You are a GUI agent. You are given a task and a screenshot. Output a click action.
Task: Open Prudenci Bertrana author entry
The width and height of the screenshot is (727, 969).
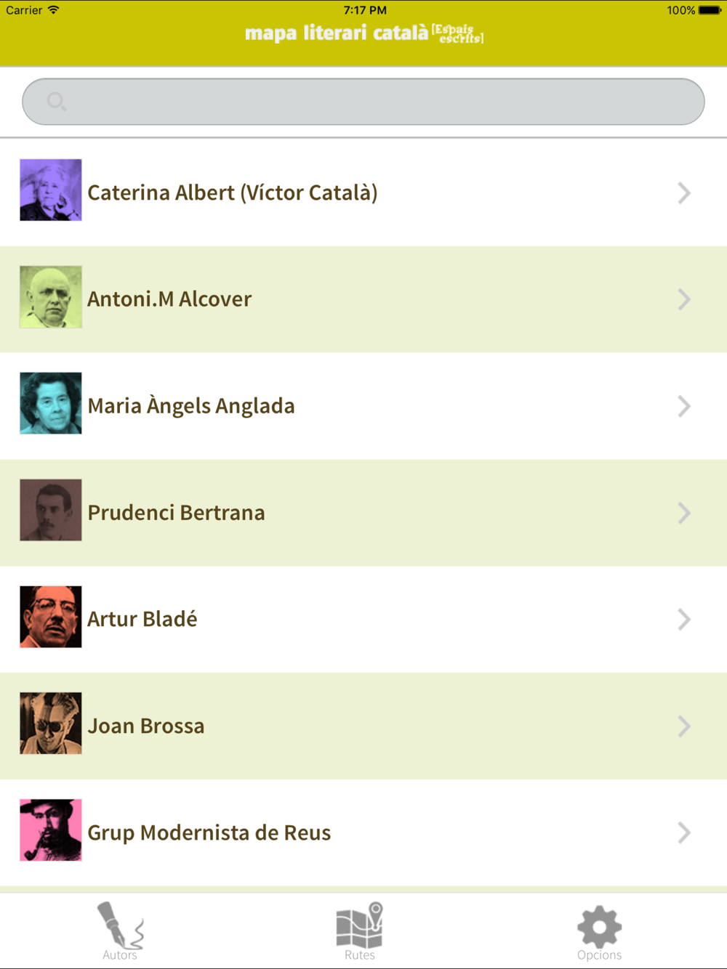363,513
